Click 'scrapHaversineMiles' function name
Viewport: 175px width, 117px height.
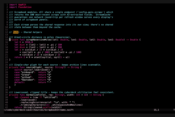(38, 40)
